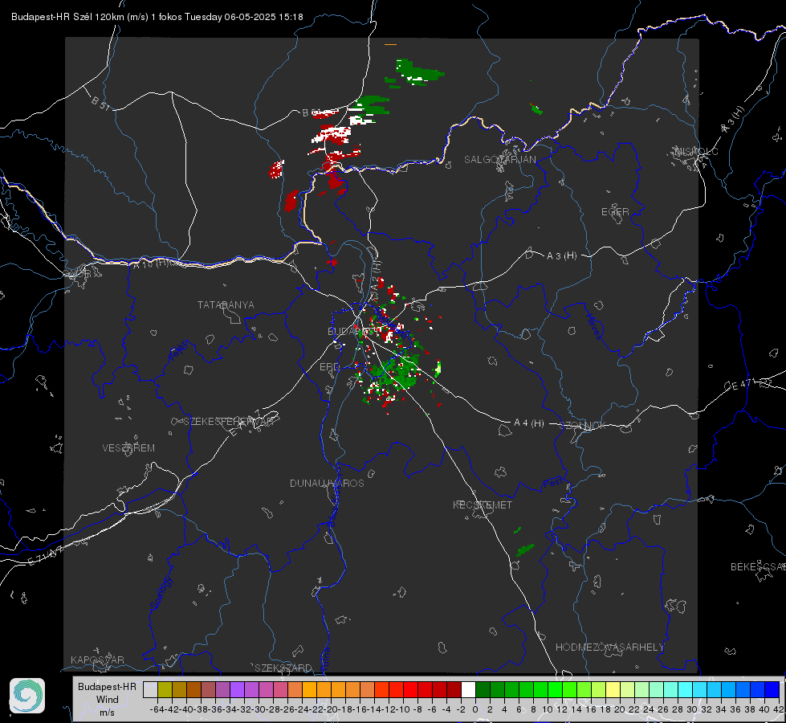Screen dimensions: 786x723
Task: Click the KECSKEMÉT city label
Action: 483,504
